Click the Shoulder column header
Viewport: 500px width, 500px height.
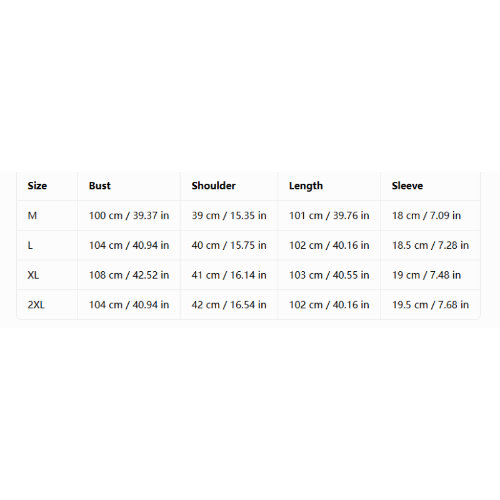[213, 186]
